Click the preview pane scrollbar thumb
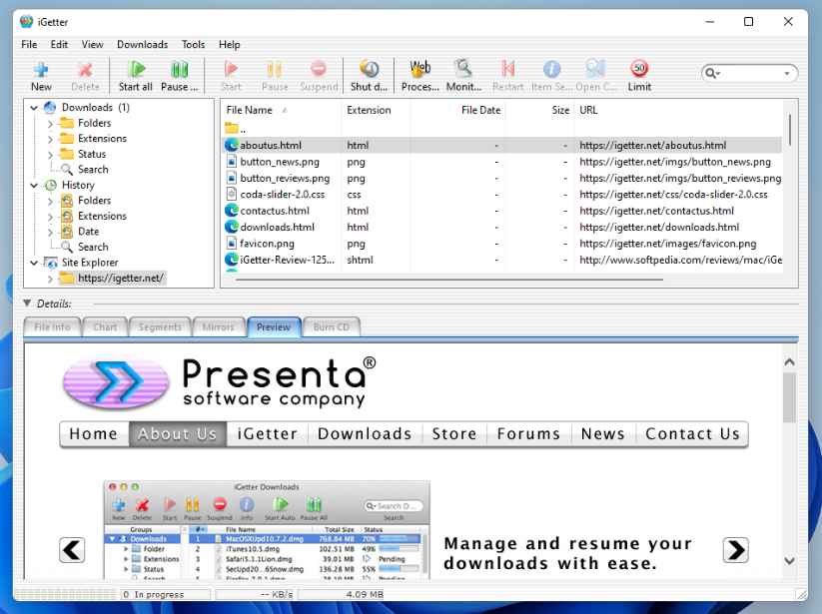This screenshot has width=822, height=614. tap(789, 397)
